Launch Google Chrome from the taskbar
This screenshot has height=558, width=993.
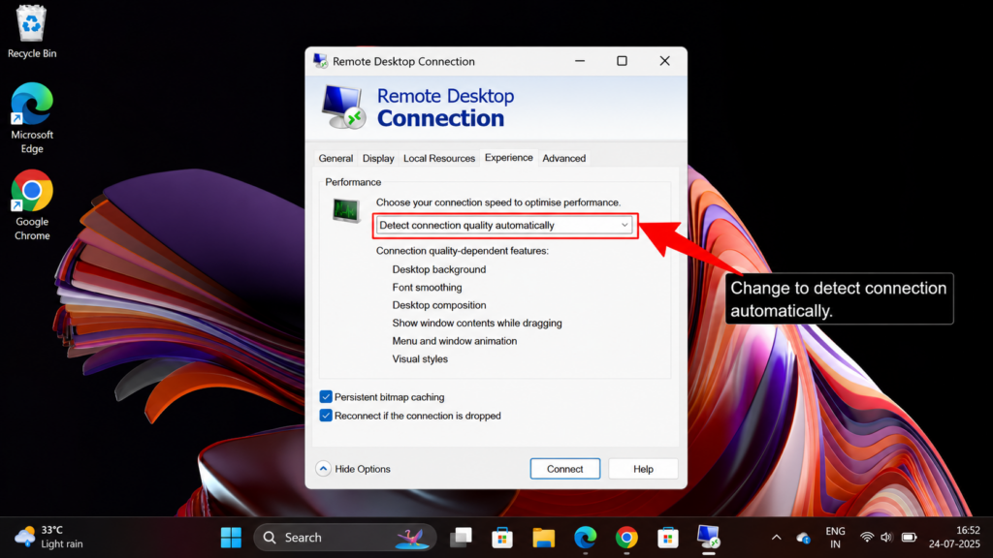(x=626, y=538)
